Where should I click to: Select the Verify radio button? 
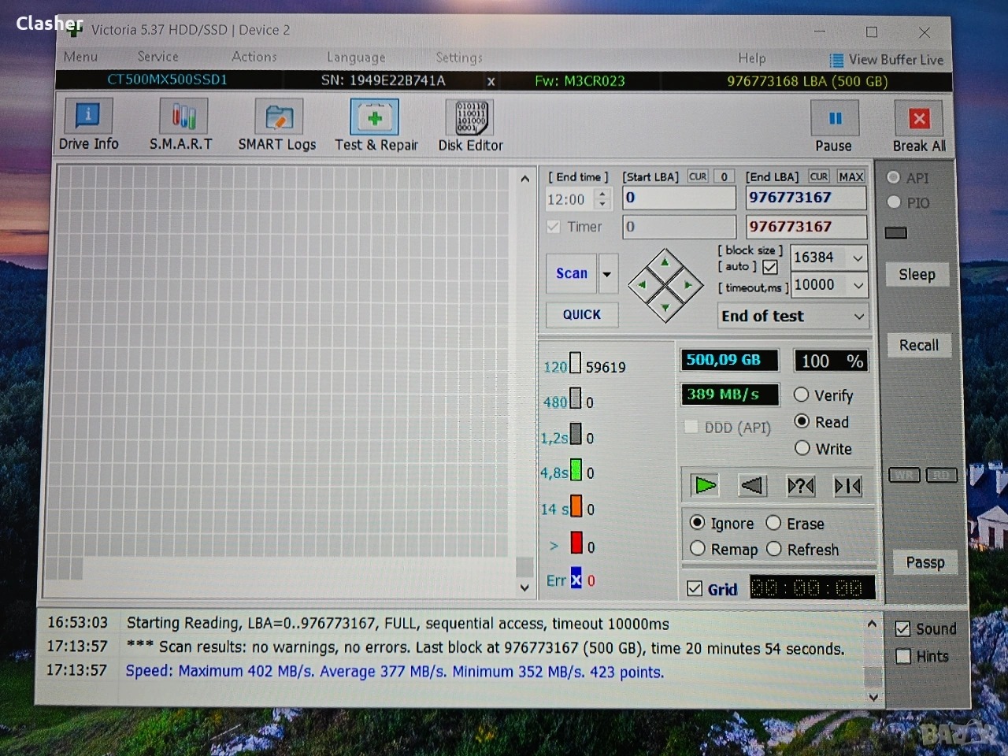(x=802, y=395)
